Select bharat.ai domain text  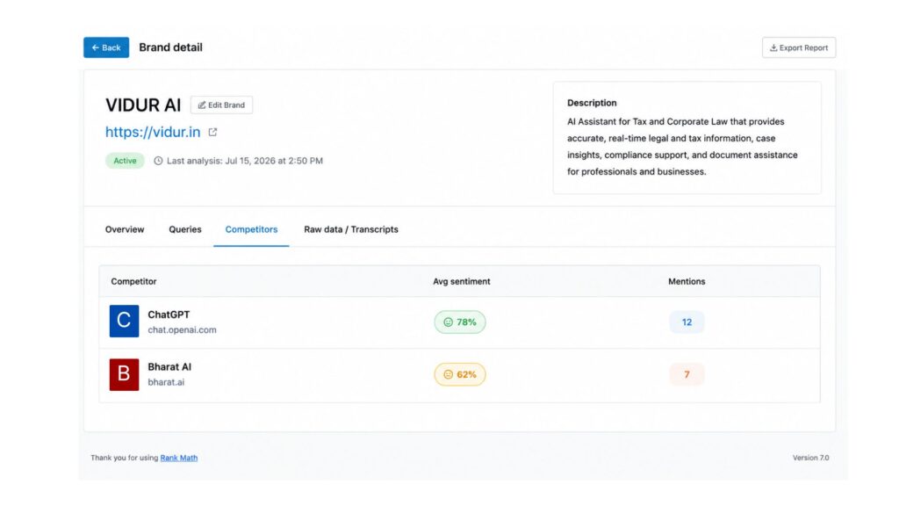(166, 382)
